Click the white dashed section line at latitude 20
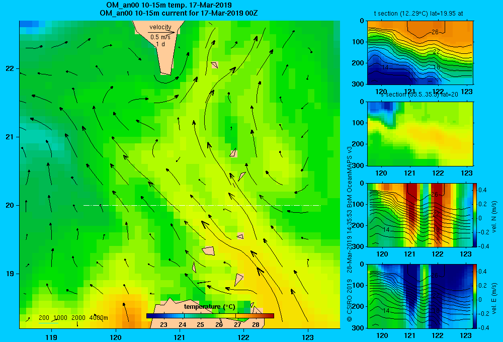 click(202, 205)
